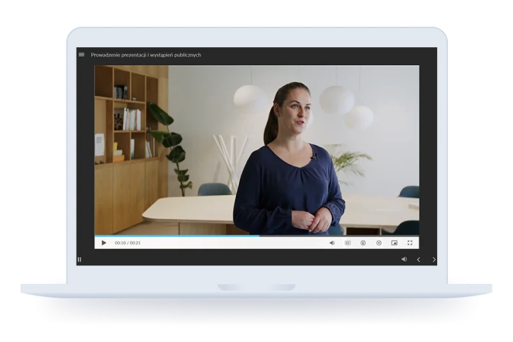The height and width of the screenshot is (342, 513).
Task: Pause the course using the bottom-left pause icon
Action: coord(79,259)
